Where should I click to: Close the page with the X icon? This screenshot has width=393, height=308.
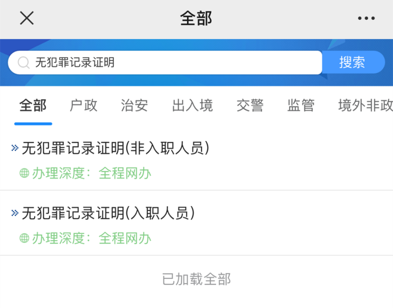pos(27,18)
